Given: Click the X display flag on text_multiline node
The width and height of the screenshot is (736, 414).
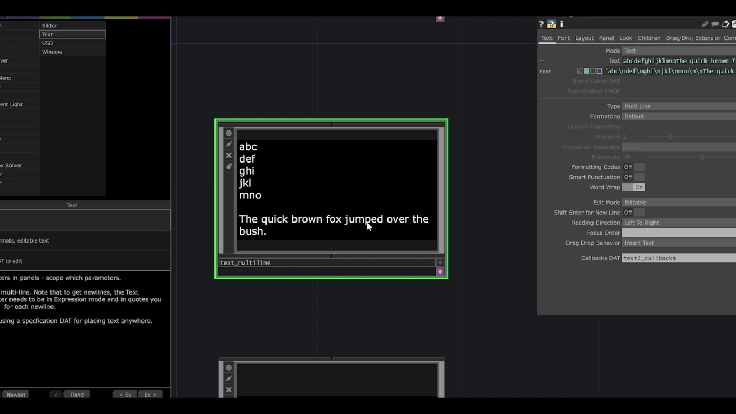Looking at the screenshot, I should (x=229, y=155).
